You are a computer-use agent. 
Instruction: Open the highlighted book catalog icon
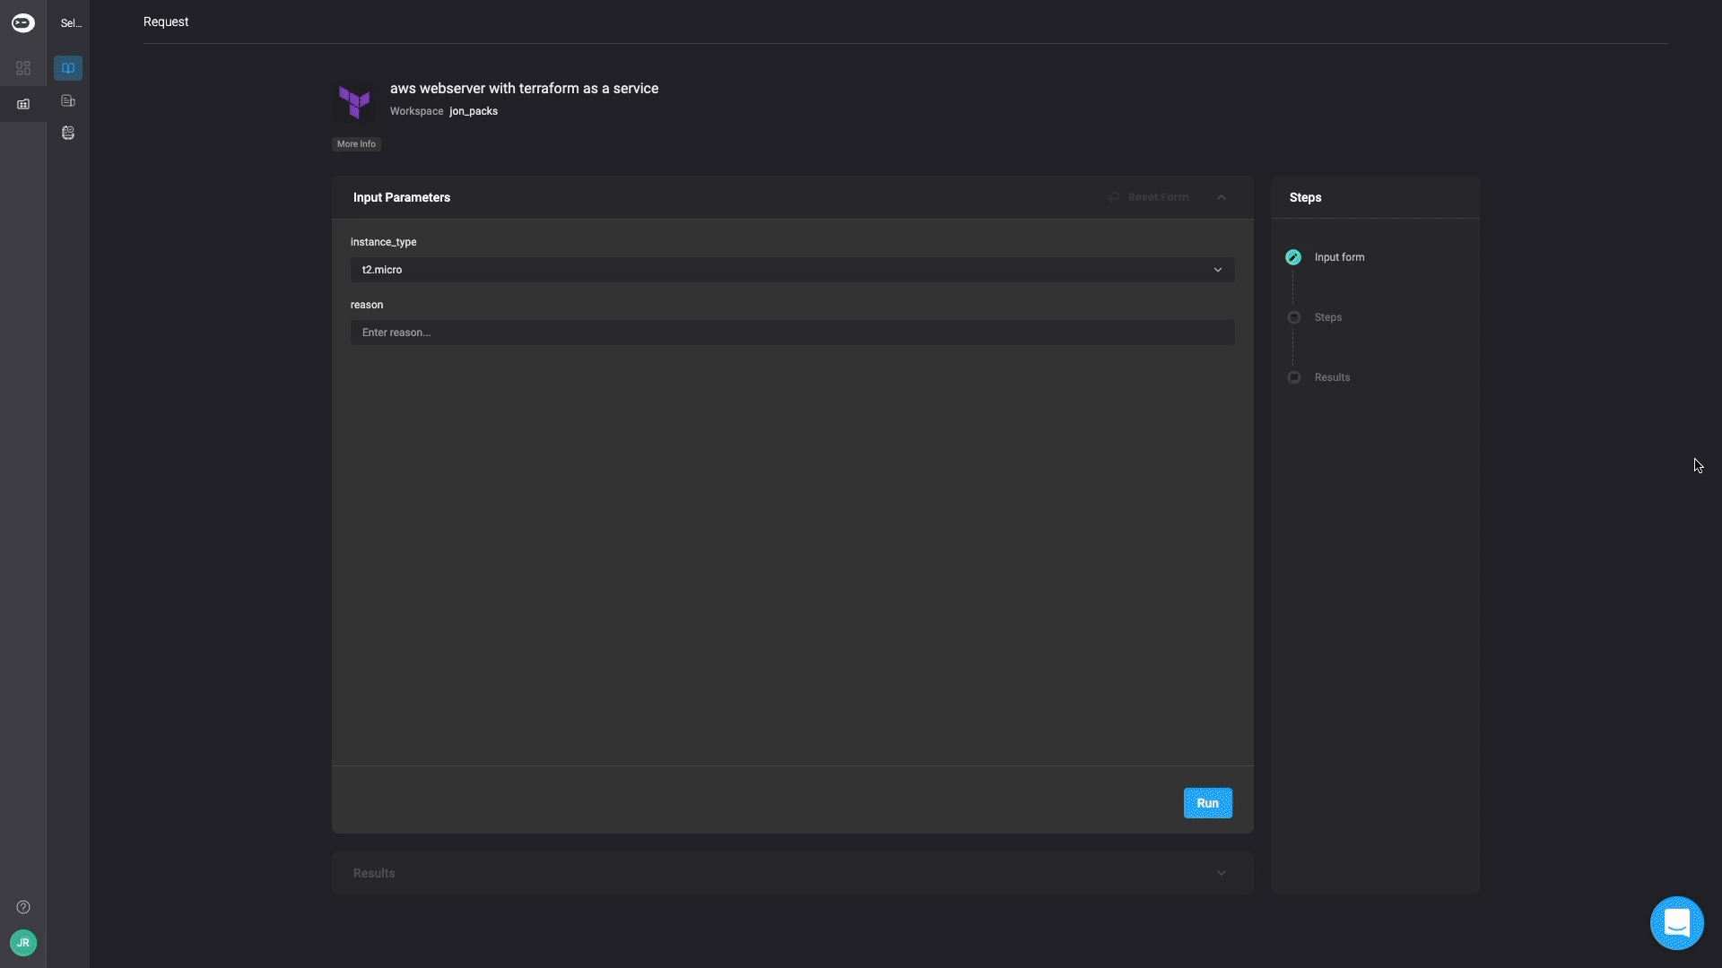coord(68,68)
